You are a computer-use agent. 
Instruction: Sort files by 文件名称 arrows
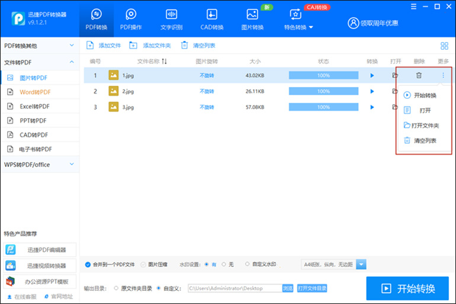(164, 62)
